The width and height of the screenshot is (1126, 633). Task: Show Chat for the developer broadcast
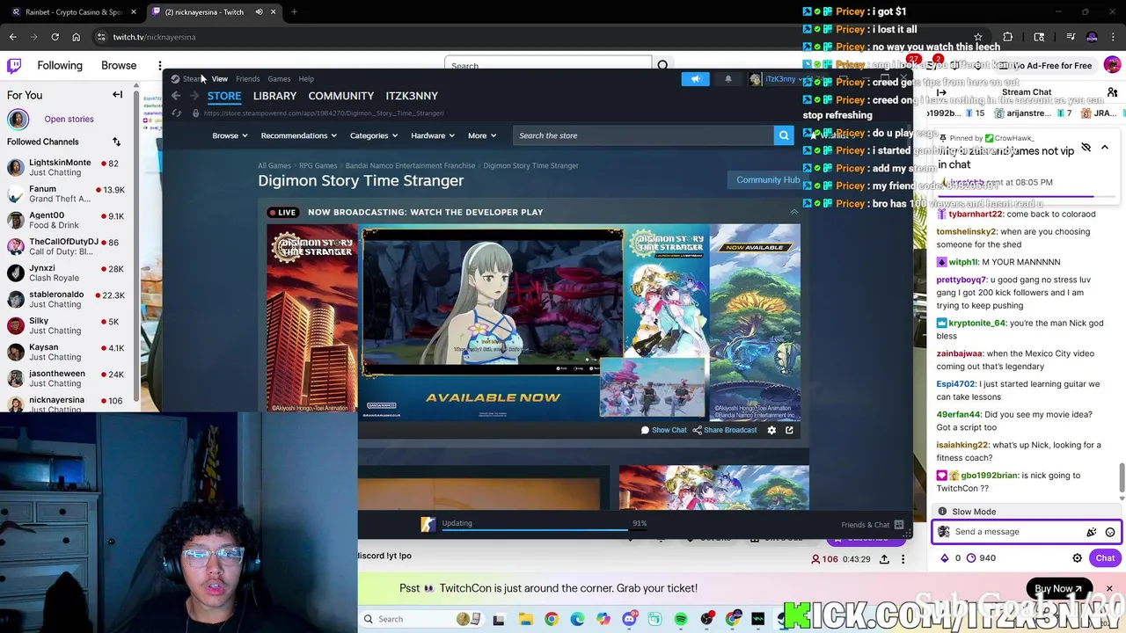tap(663, 430)
